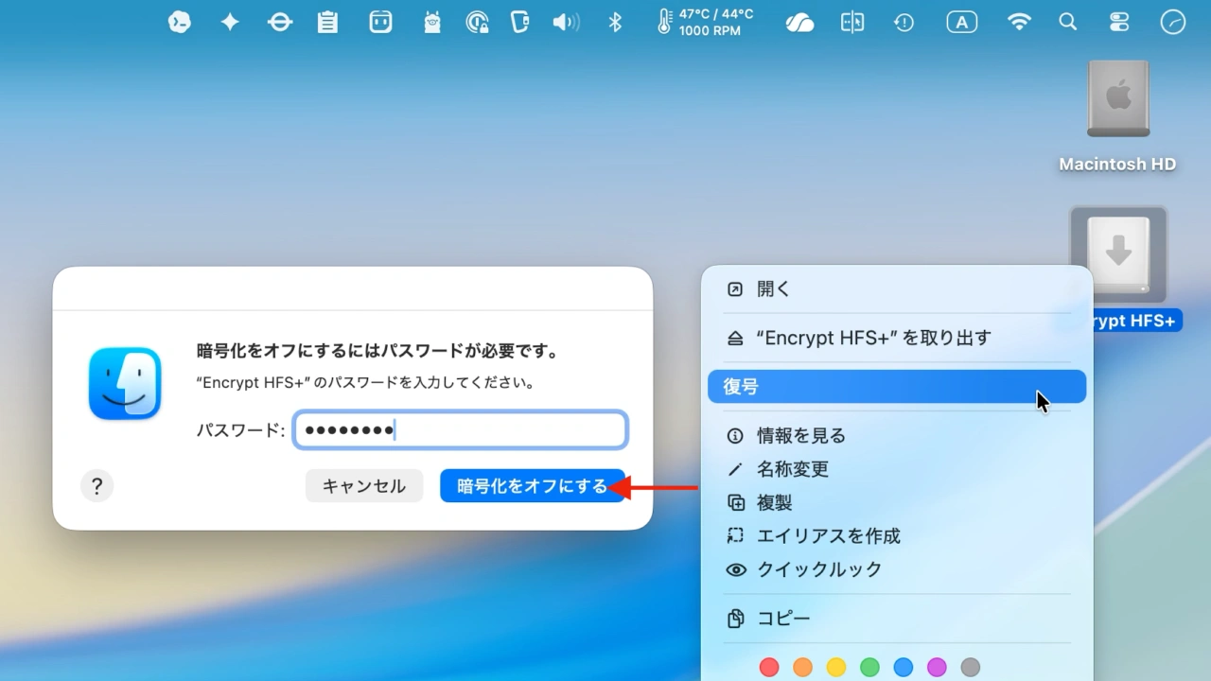The image size is (1211, 681).
Task: Apply the gray color tag
Action: coord(970,668)
